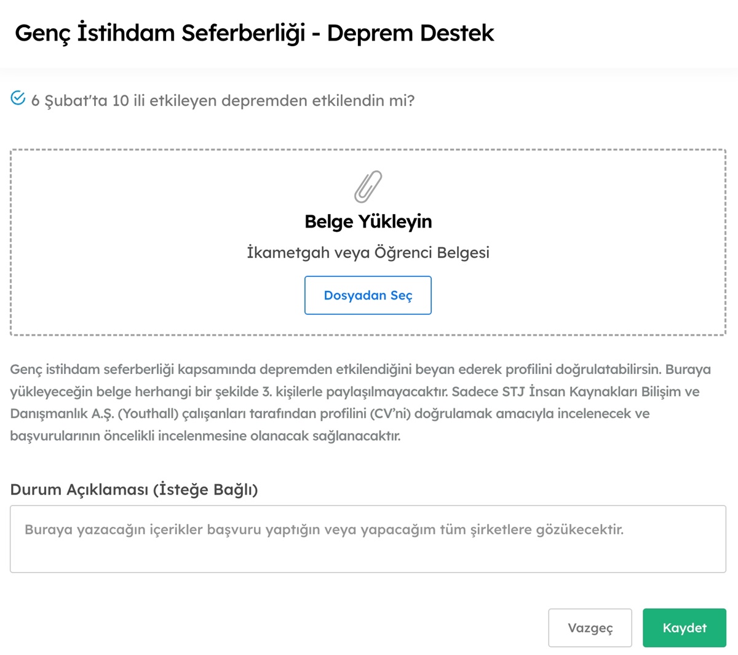
Task: Click the İkametgah veya Öğrenci Belgesi subtitle
Action: (x=368, y=252)
